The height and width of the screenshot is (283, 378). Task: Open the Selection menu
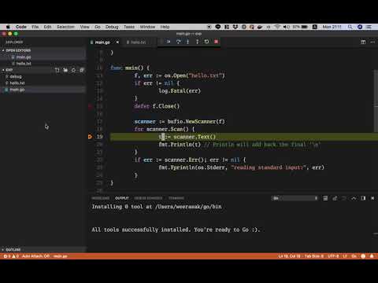pos(65,27)
